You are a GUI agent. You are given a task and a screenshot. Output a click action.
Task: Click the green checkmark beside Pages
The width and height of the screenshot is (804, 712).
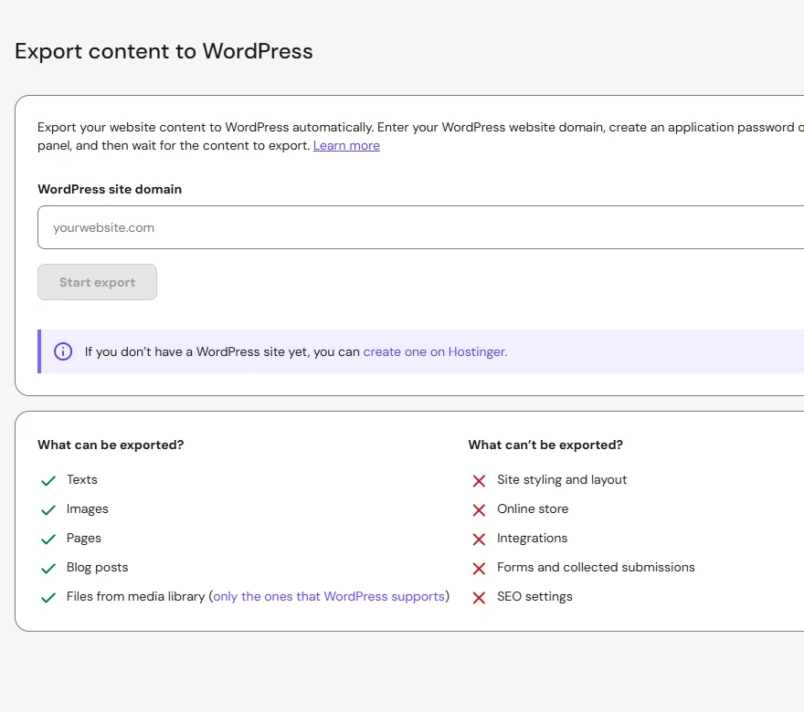[x=48, y=539]
